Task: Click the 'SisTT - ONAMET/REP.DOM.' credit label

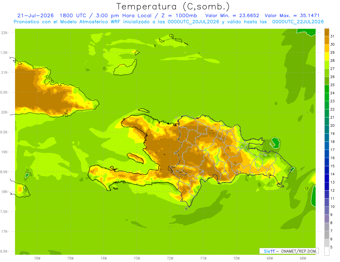Action: pyautogui.click(x=289, y=251)
